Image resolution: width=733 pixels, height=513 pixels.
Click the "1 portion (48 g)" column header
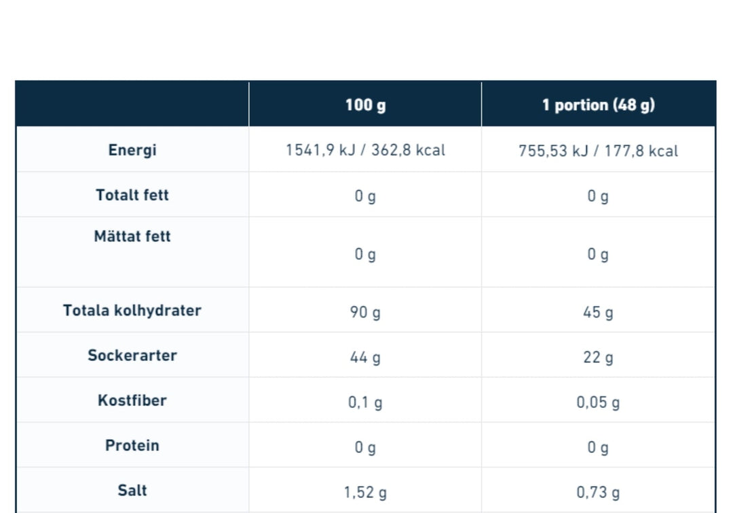tap(598, 105)
